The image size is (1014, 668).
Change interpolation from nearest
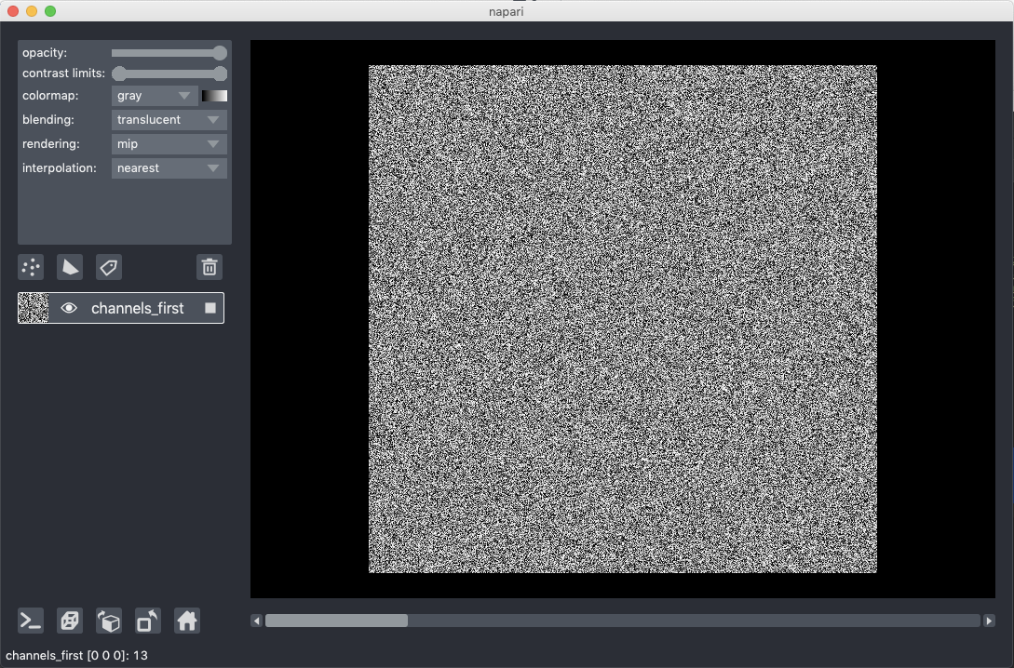pos(169,167)
